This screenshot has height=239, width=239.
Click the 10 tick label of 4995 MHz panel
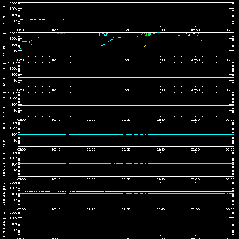coord(15,170)
